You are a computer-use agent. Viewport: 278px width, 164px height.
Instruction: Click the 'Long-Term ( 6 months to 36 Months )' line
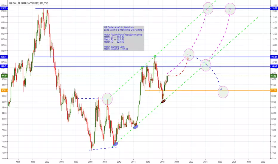pyautogui.click(x=124, y=30)
